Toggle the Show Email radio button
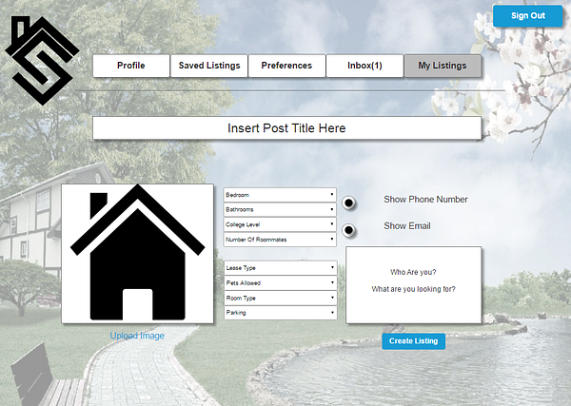The height and width of the screenshot is (406, 571). 348,230
